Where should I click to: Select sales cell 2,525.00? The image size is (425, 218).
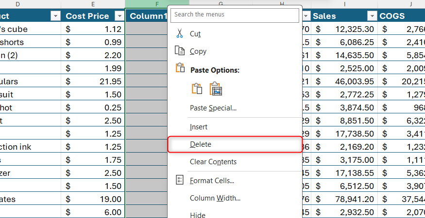coord(344,68)
